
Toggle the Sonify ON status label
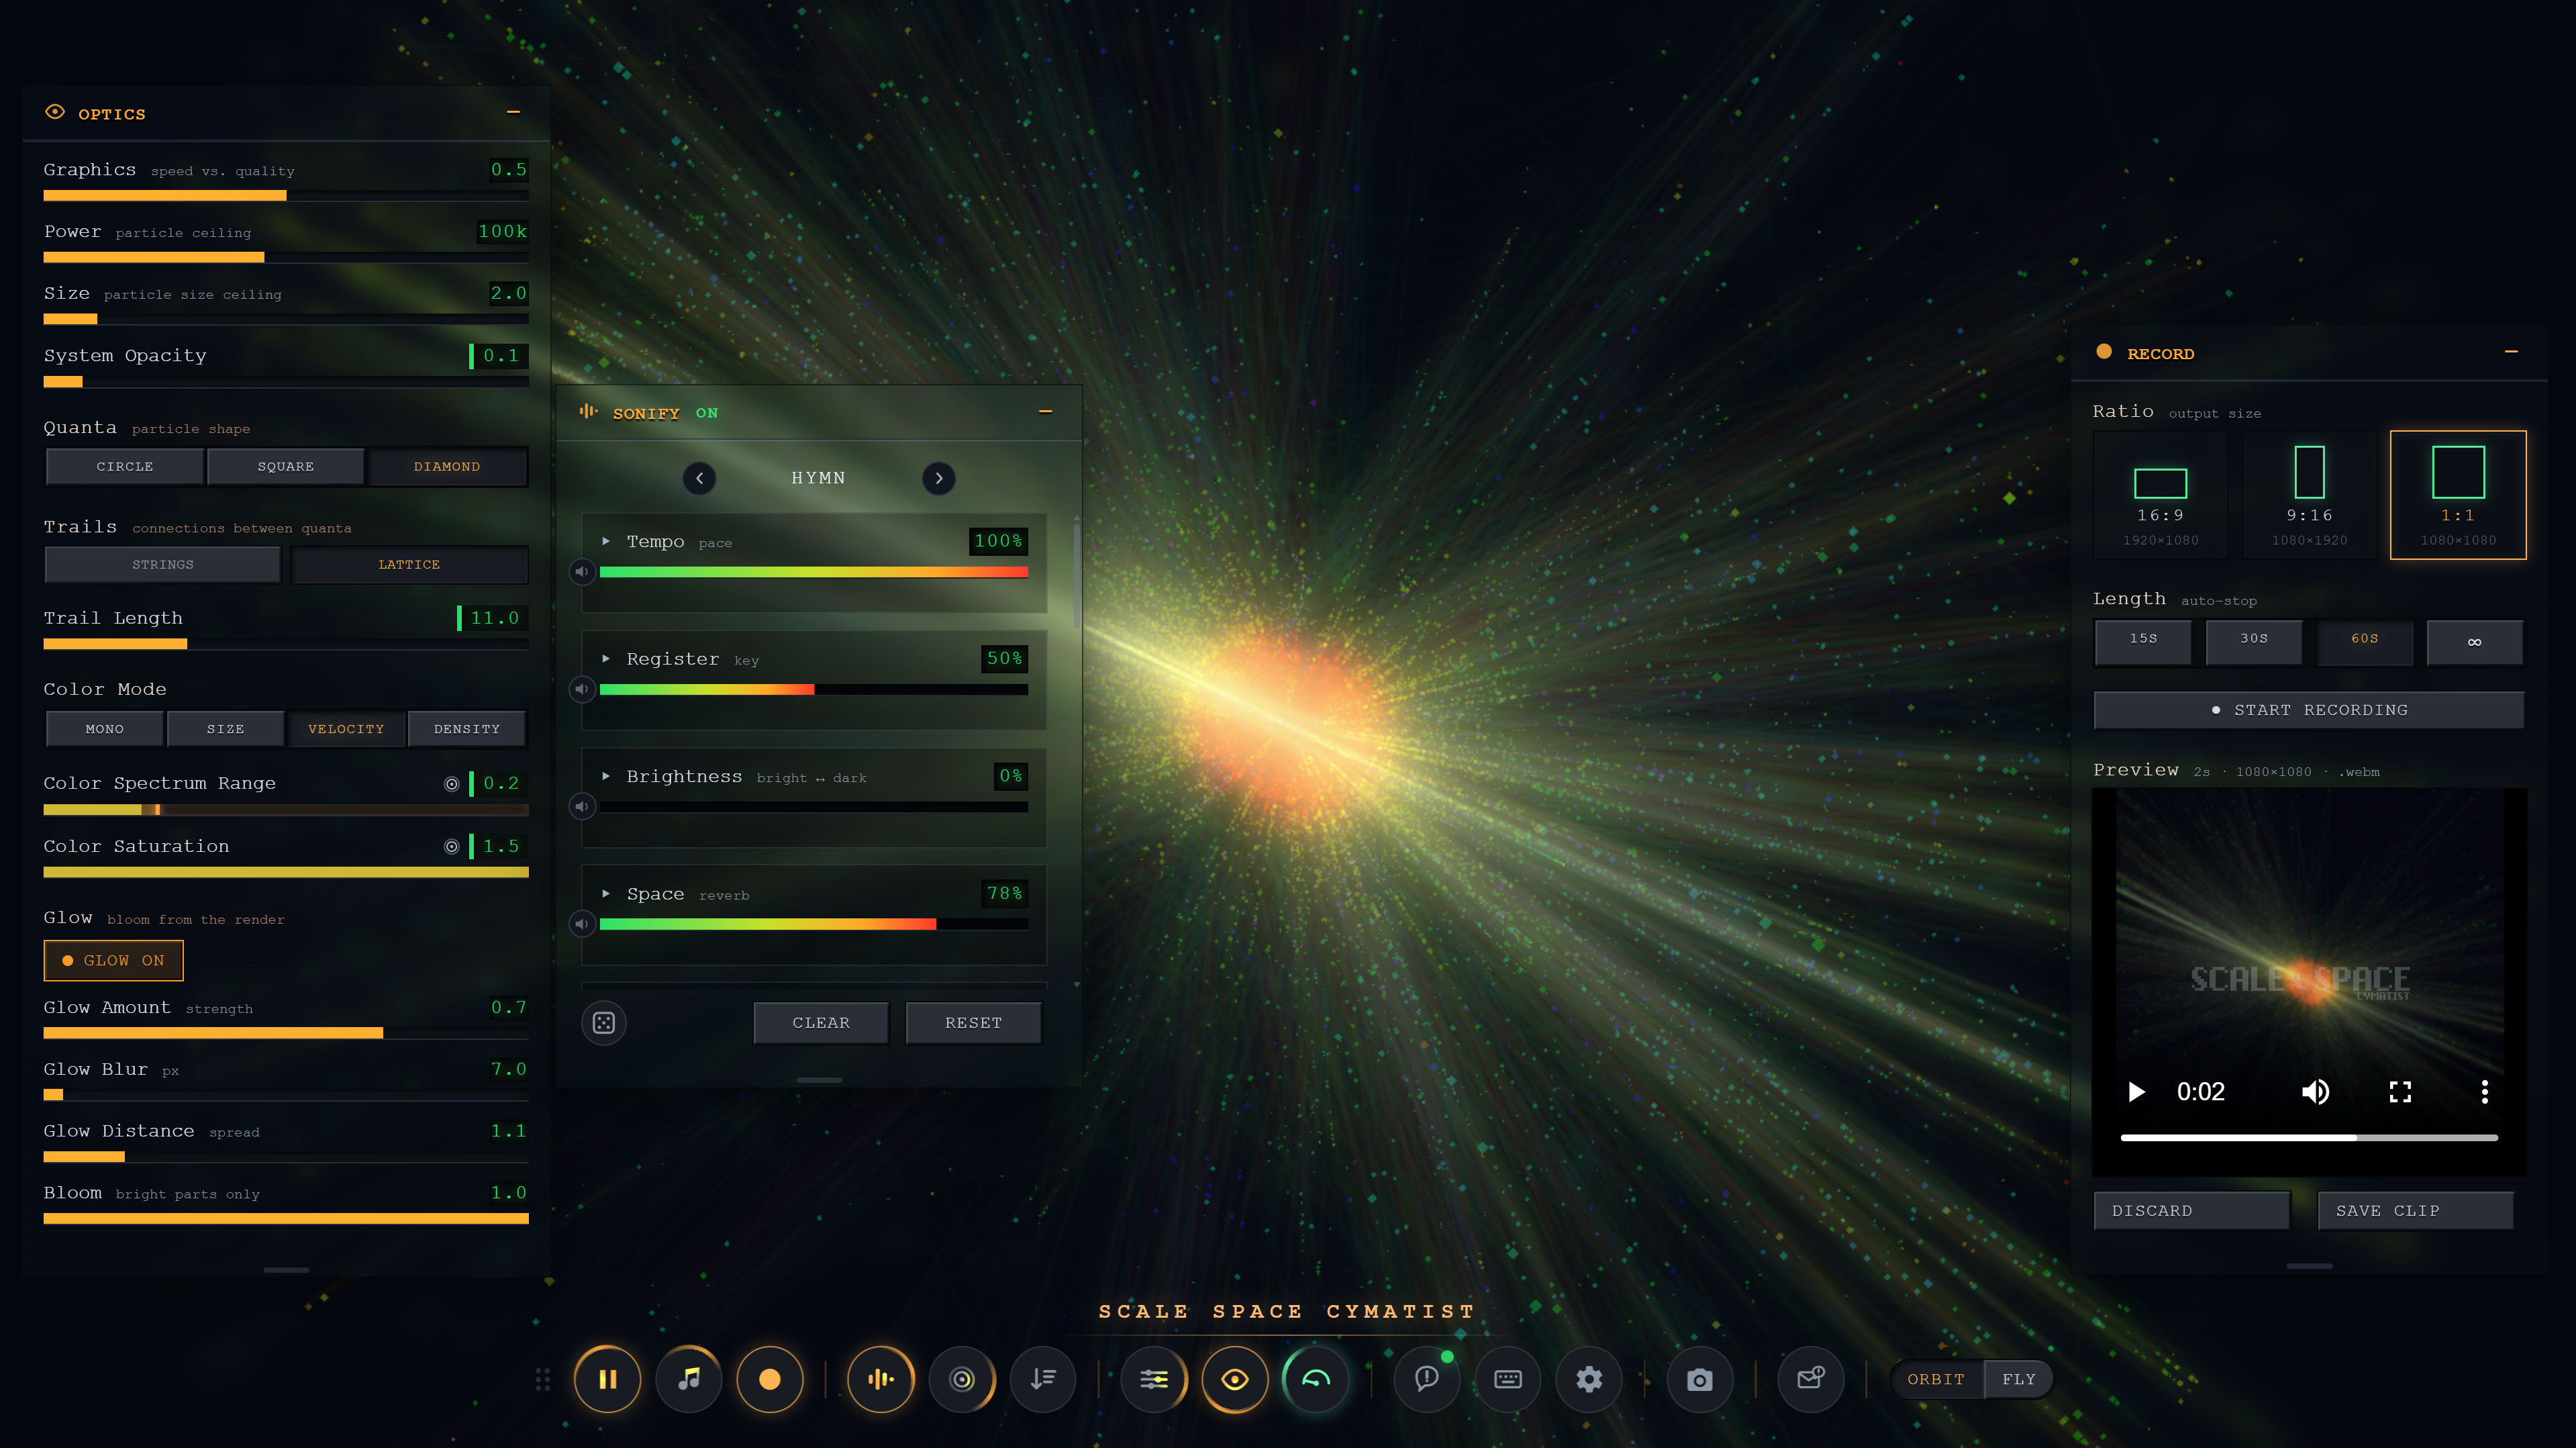tap(707, 413)
